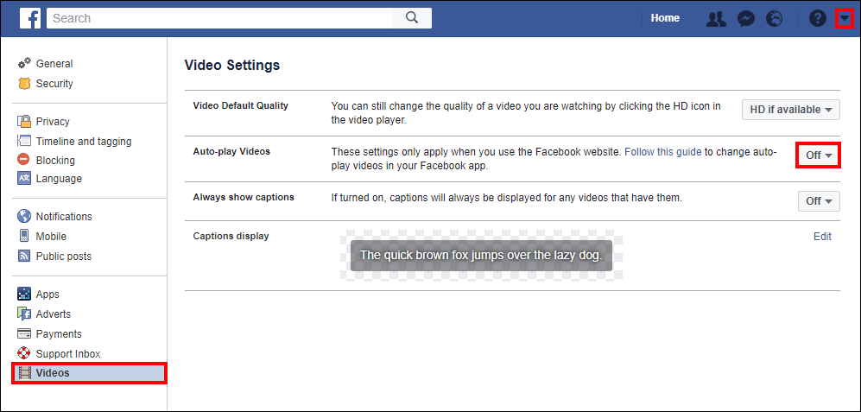Click the Notifications globe icon in sidebar
The image size is (861, 412).
(24, 216)
